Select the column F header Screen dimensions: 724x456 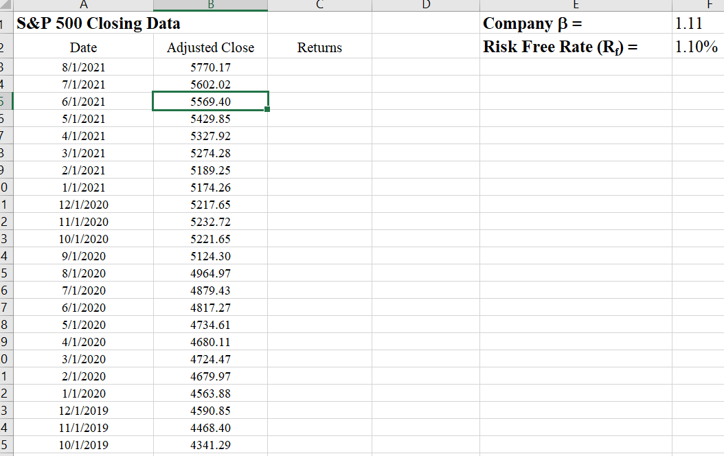710,4
